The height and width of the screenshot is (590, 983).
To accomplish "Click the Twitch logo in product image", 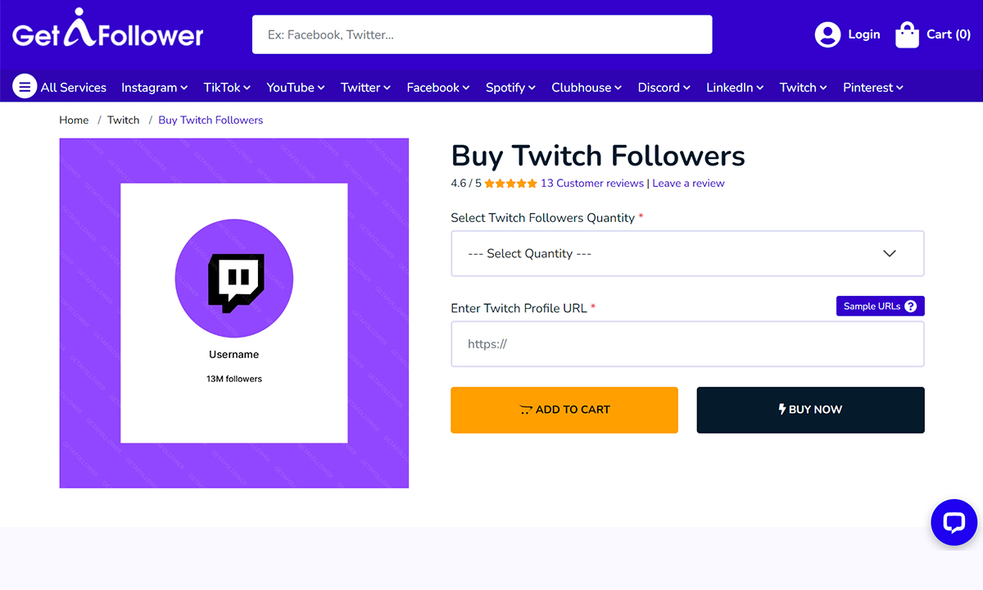I will coord(235,281).
